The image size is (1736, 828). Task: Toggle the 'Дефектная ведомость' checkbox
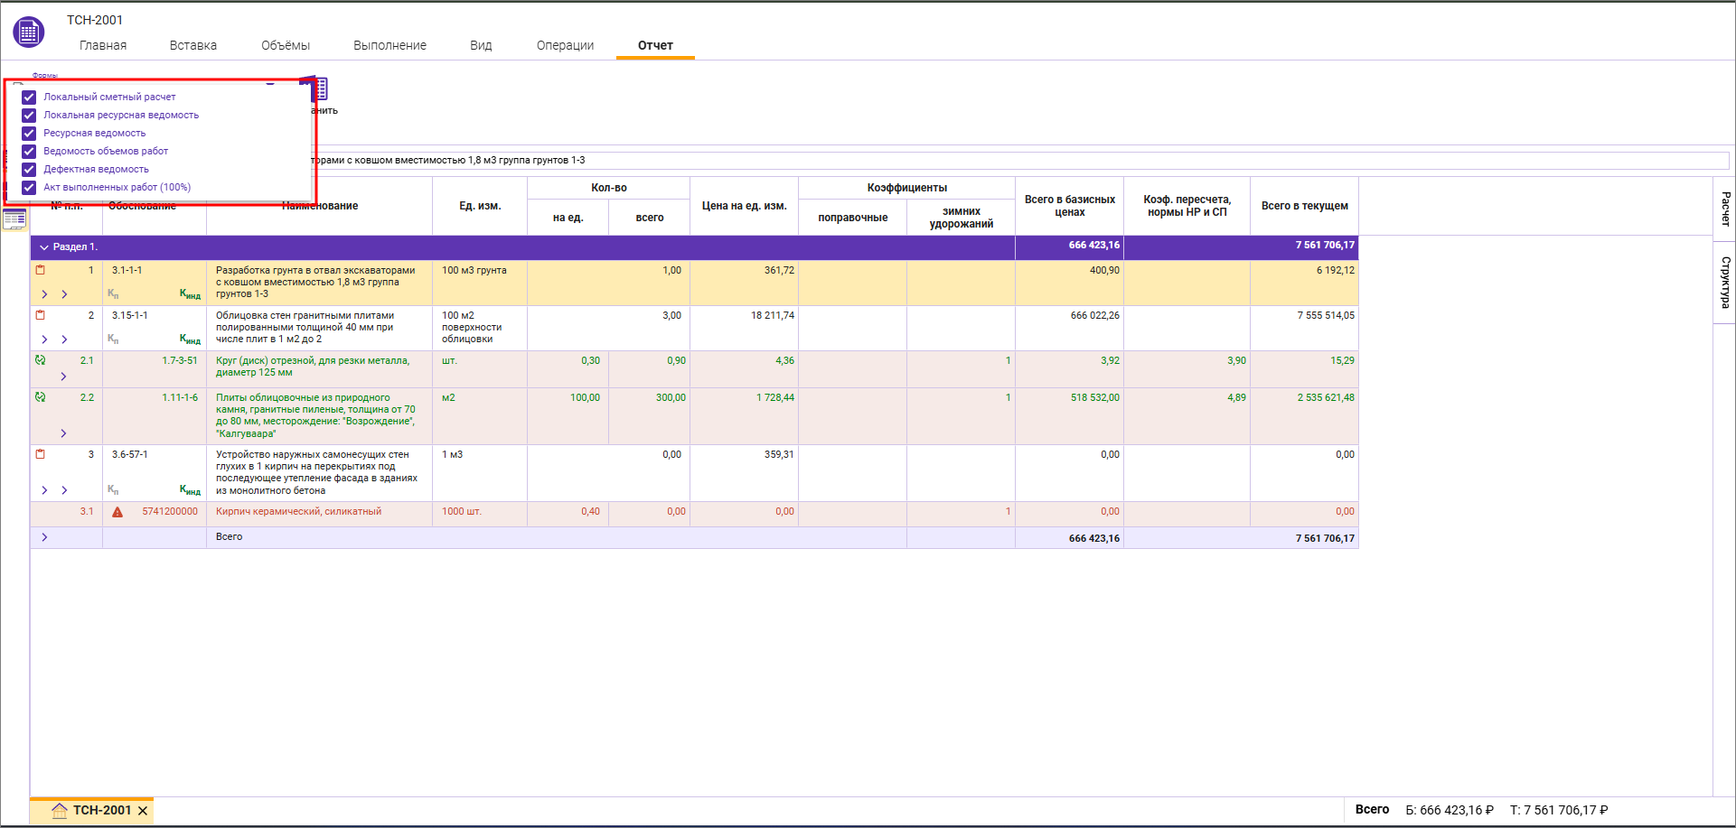coord(29,170)
